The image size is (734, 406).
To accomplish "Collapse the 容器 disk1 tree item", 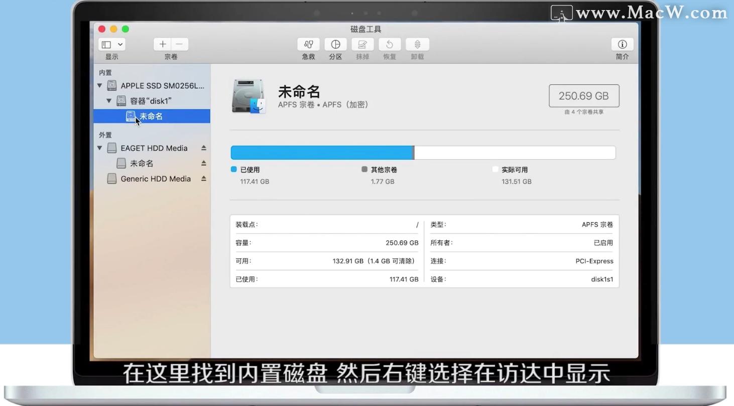I will [x=108, y=100].
